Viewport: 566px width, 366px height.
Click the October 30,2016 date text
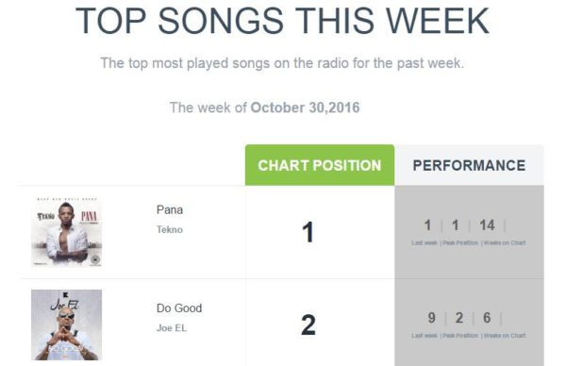coord(305,108)
